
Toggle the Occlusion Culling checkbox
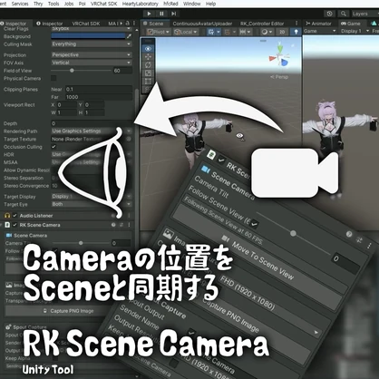pos(53,147)
